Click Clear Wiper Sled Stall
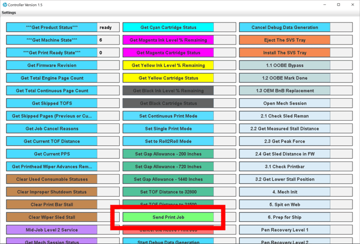The height and width of the screenshot is (244, 360). tap(52, 217)
